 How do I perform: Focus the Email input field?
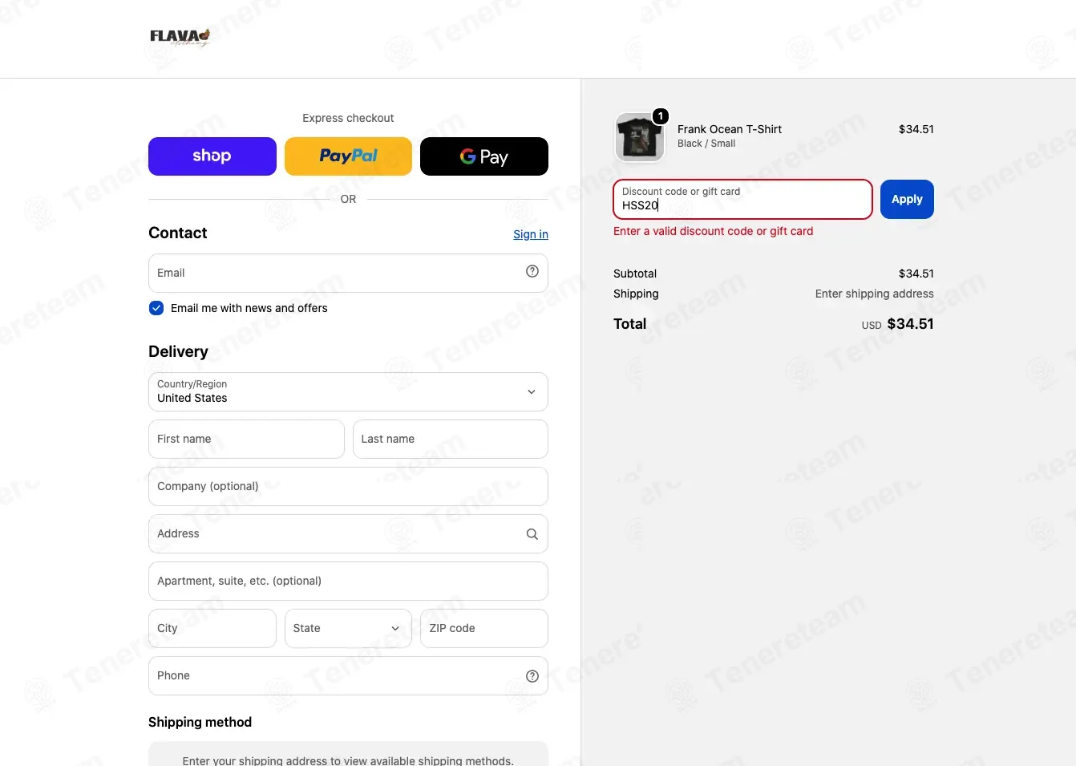(348, 273)
